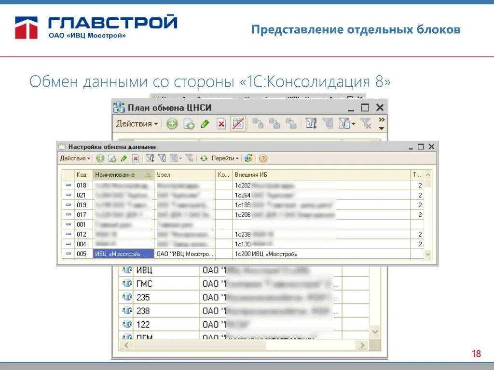Select row with code 004

point(243,244)
